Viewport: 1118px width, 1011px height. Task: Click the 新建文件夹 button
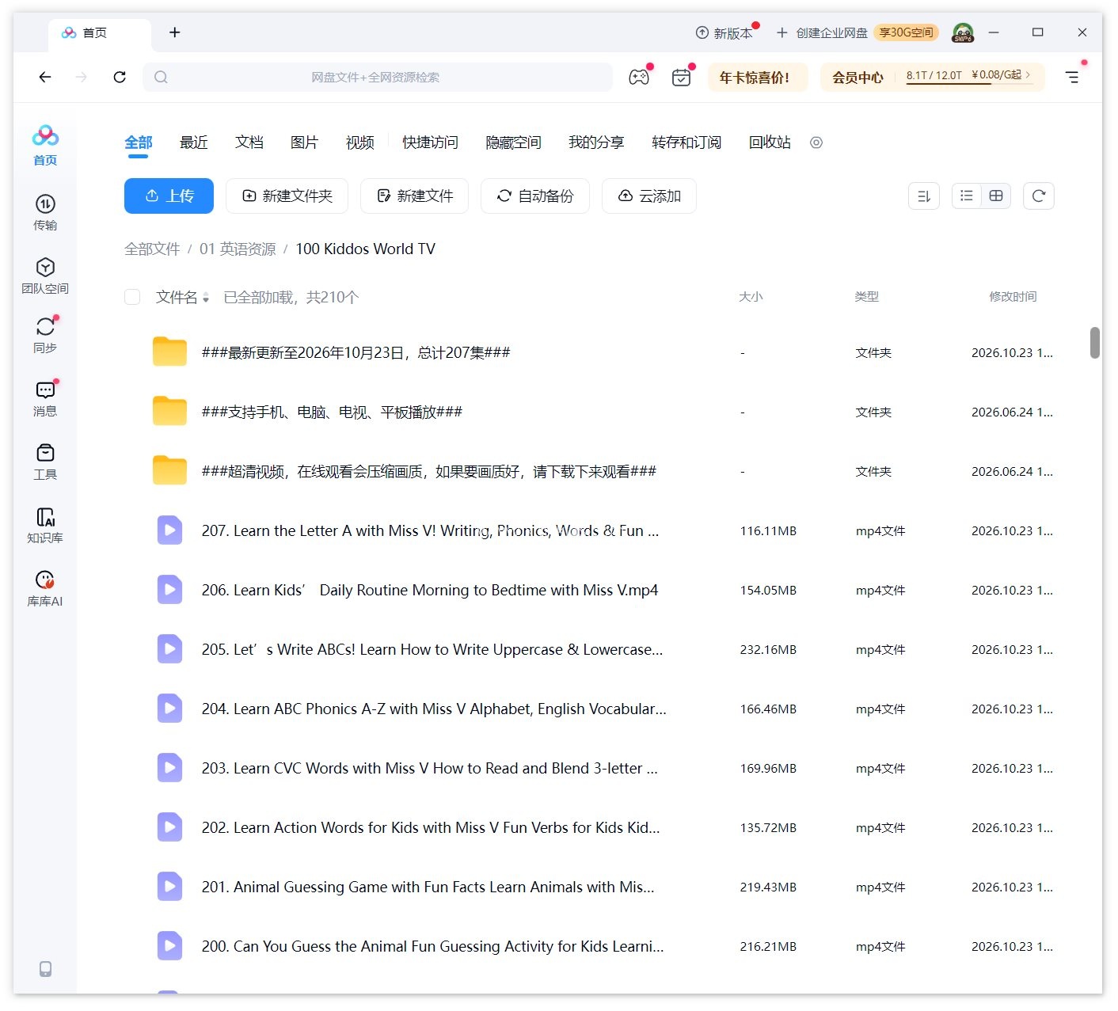(x=287, y=196)
